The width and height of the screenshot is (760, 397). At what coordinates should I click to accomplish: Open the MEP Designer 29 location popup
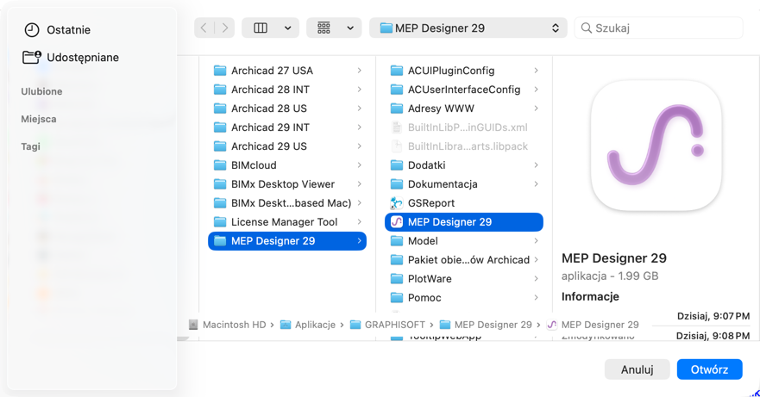pos(468,28)
